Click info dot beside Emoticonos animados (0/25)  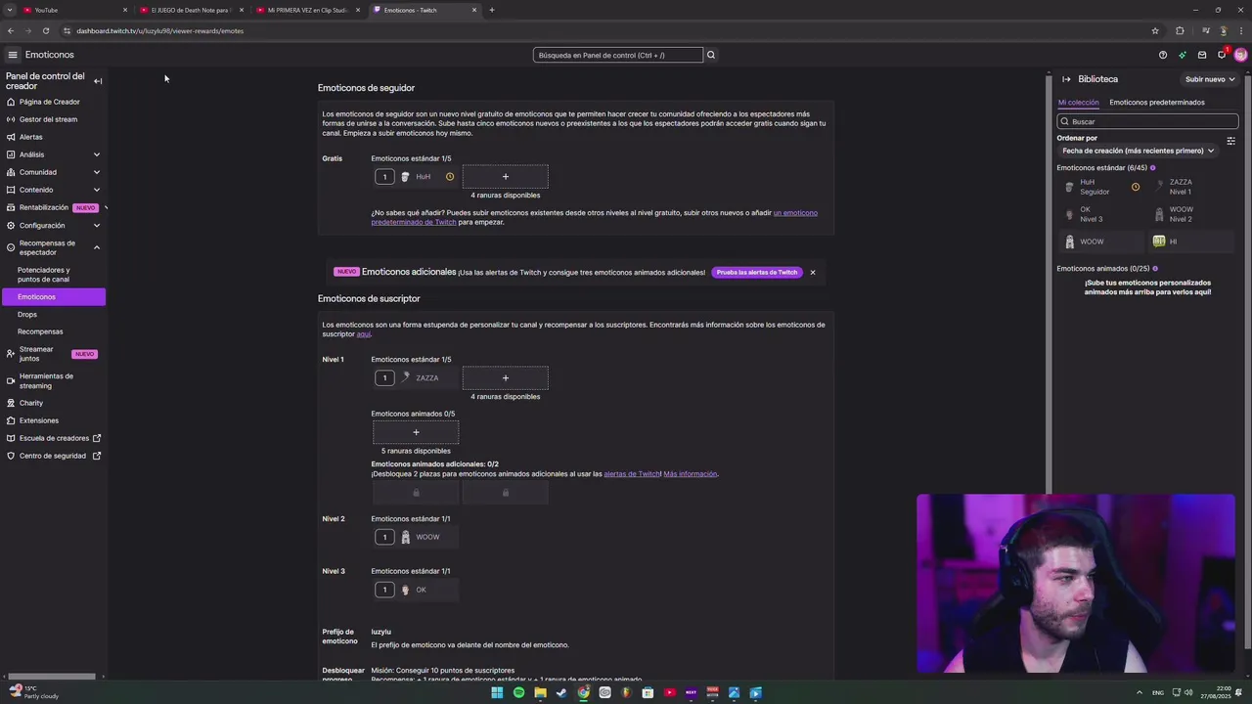pos(1155,269)
